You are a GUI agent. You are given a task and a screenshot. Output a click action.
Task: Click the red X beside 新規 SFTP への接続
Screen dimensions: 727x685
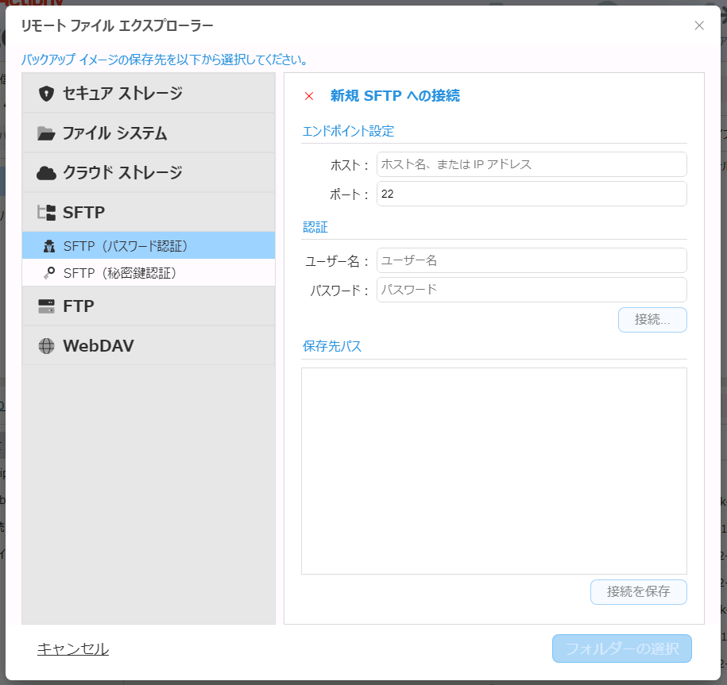point(309,96)
